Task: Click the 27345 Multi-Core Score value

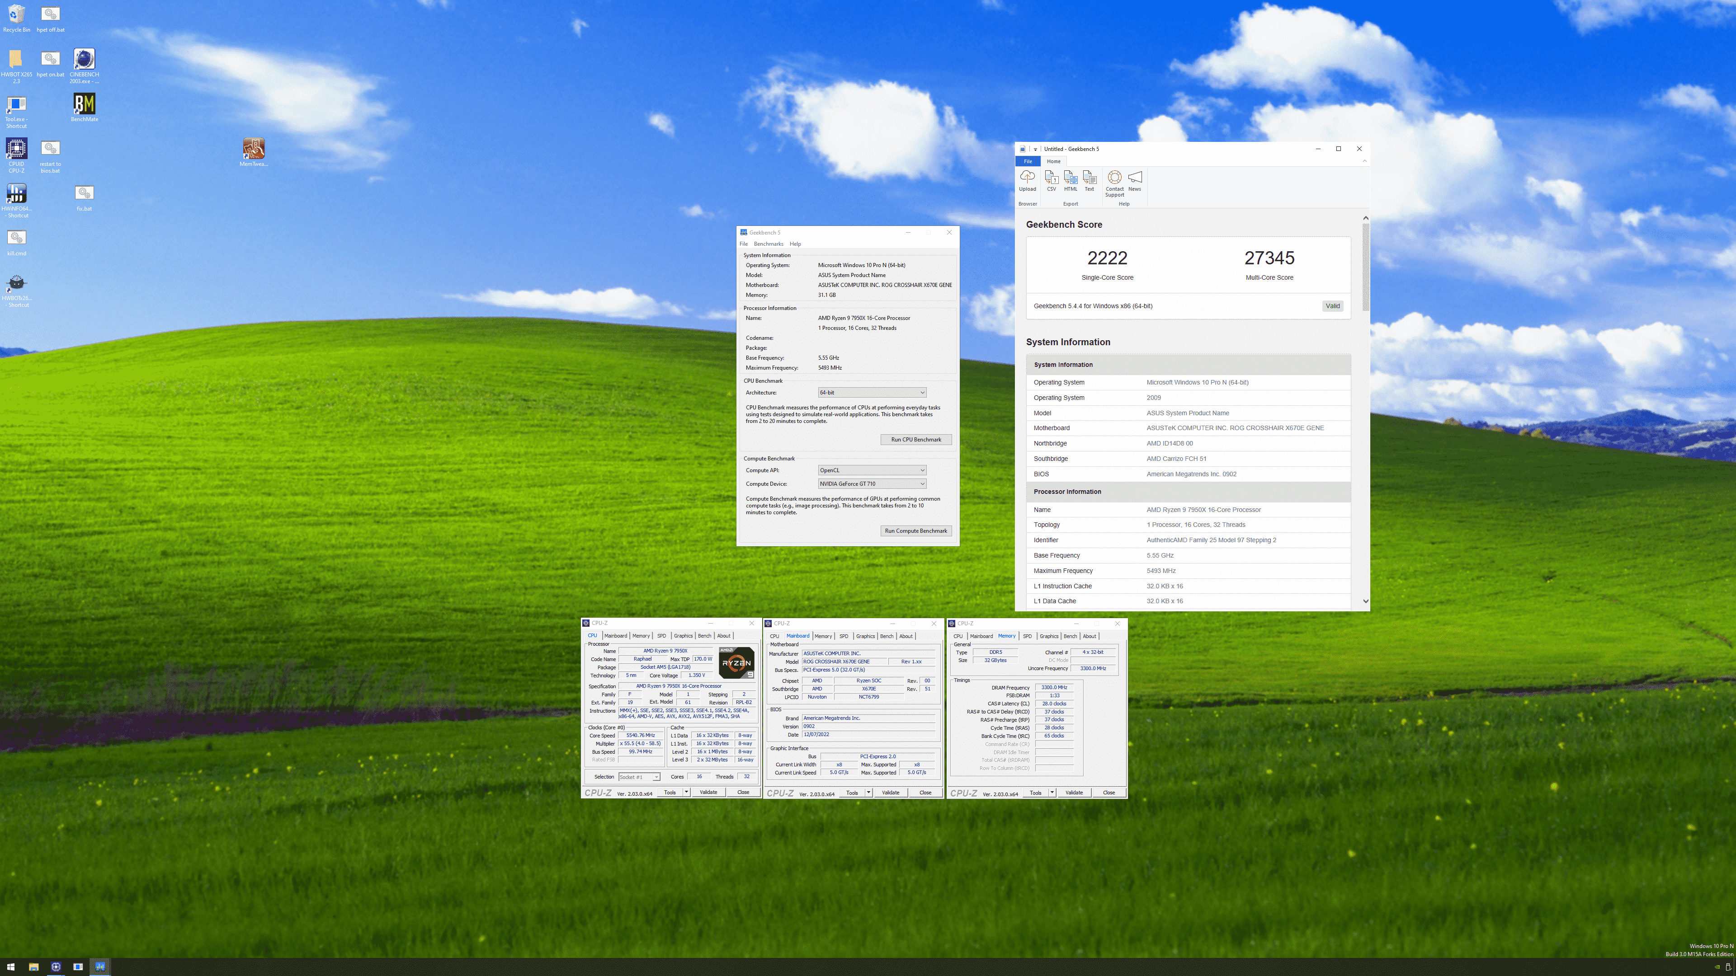Action: 1269,258
